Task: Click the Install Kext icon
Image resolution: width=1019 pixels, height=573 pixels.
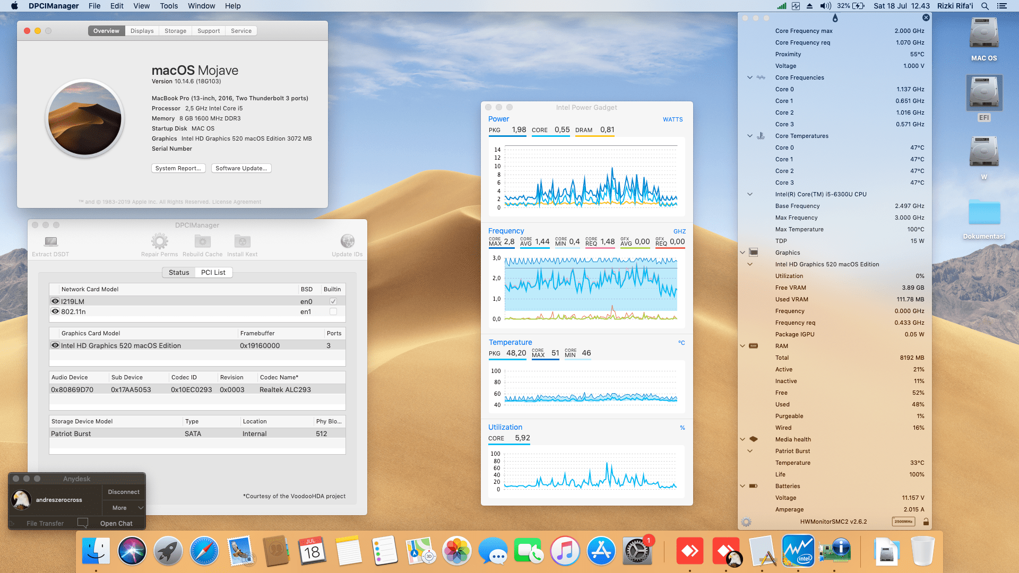Action: (242, 242)
